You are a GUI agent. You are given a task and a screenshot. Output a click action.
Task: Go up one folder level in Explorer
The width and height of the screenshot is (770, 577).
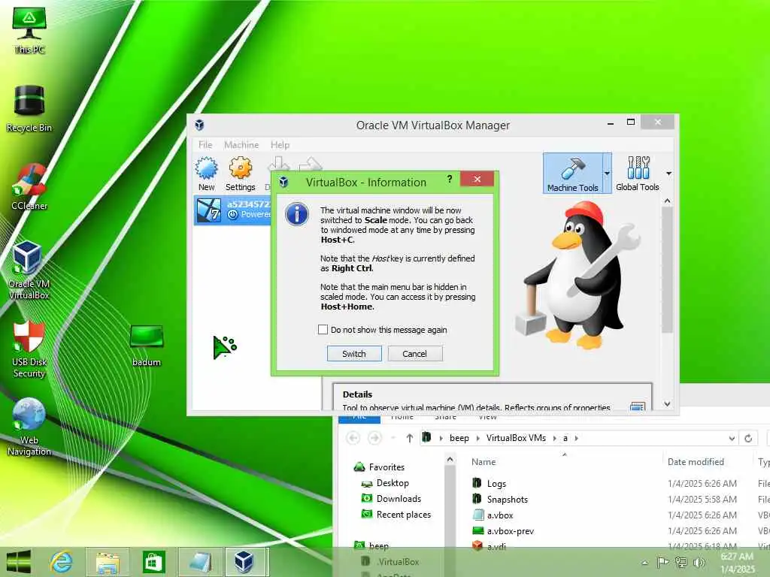tap(410, 438)
